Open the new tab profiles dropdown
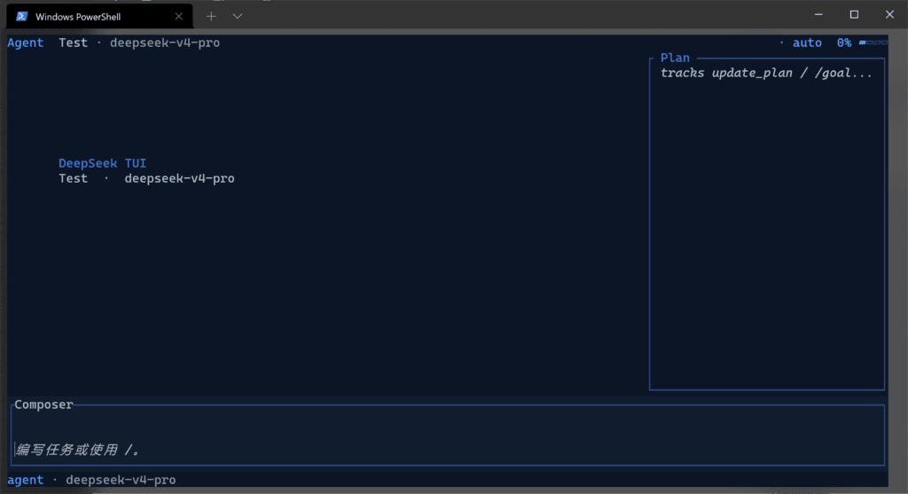Viewport: 908px width, 494px height. (238, 16)
